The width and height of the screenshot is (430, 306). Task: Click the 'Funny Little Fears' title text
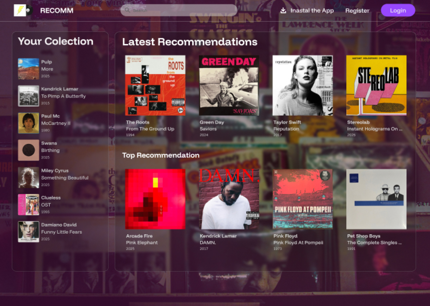(x=62, y=232)
